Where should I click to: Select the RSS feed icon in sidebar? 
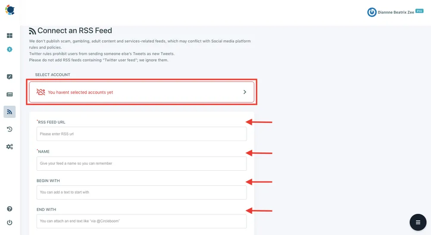(x=9, y=112)
